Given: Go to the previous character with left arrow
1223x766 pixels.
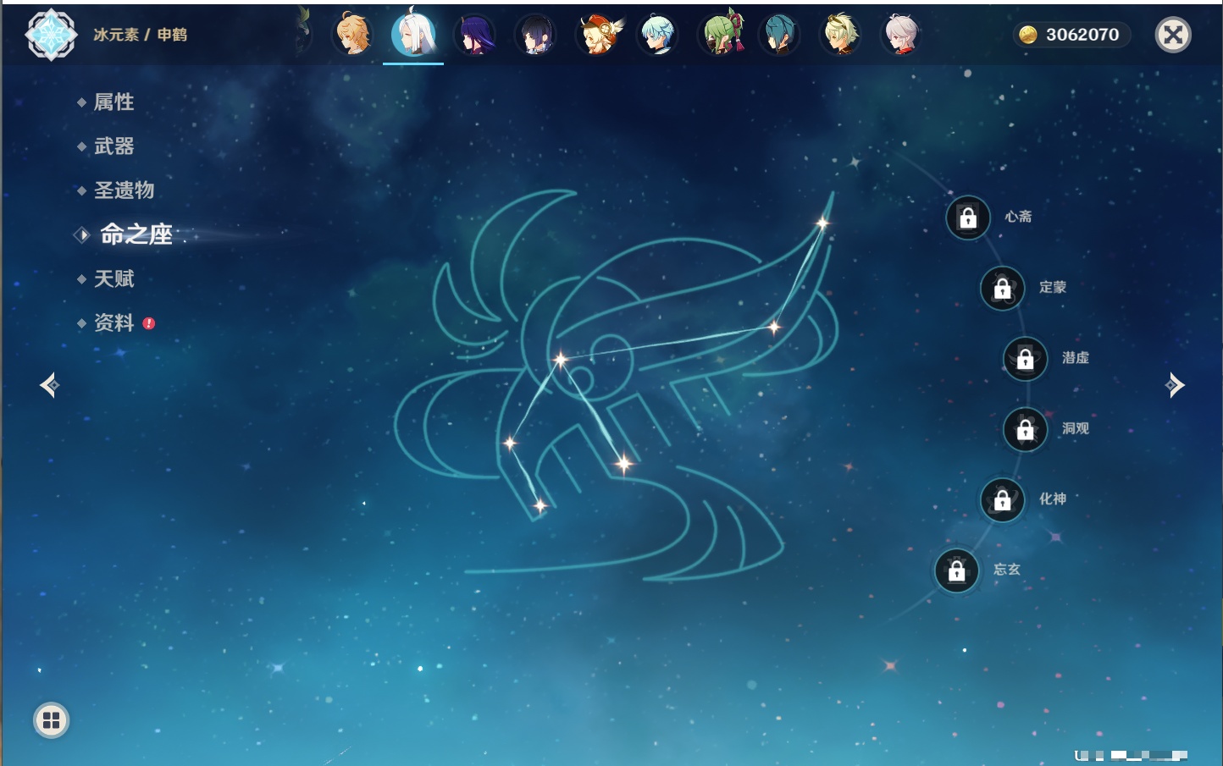Looking at the screenshot, I should pos(49,385).
